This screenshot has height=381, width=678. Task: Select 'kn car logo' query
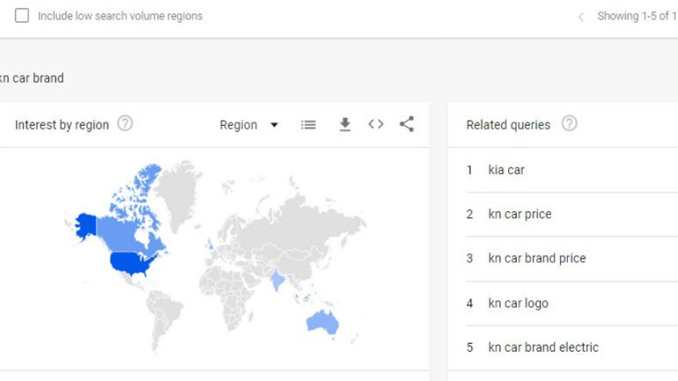pyautogui.click(x=518, y=304)
